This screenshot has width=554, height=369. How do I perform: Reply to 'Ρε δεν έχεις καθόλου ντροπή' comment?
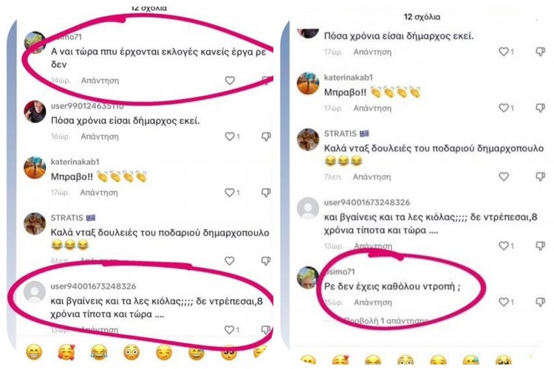373,303
